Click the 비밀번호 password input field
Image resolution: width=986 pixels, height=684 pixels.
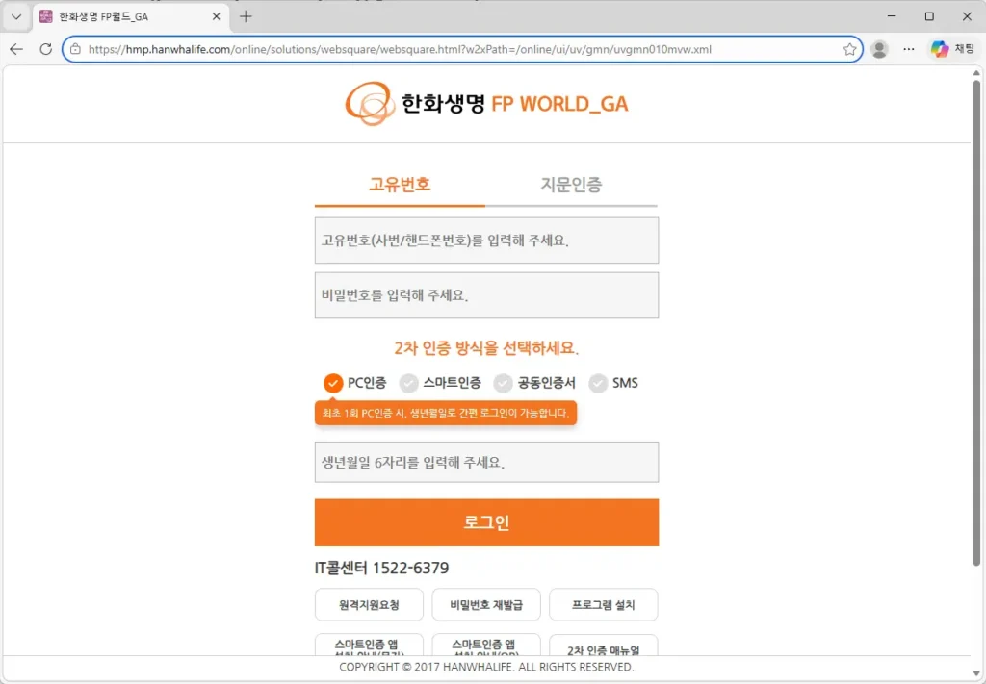click(x=486, y=295)
